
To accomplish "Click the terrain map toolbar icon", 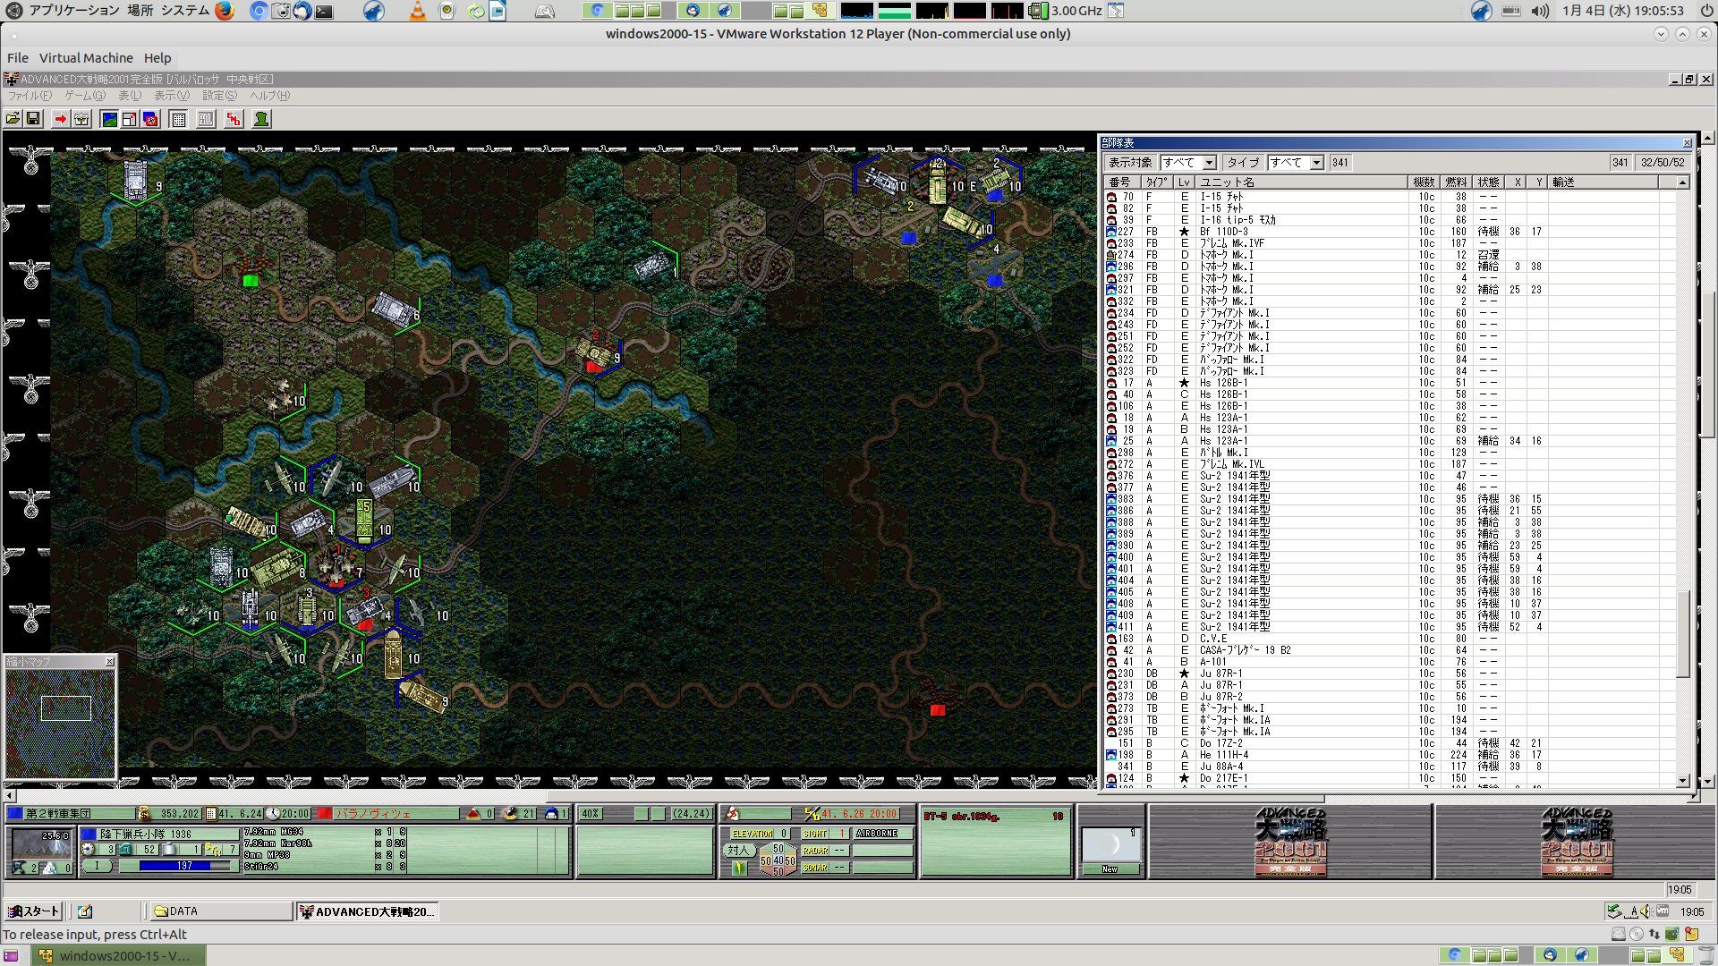I will coord(109,119).
